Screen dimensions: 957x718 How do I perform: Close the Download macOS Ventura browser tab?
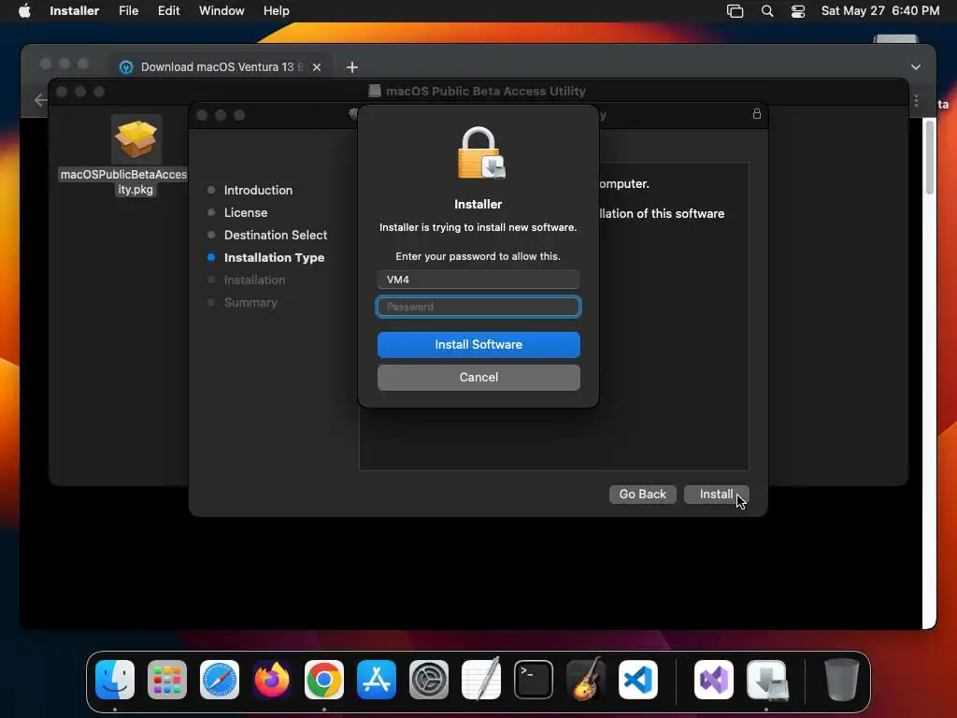click(317, 67)
